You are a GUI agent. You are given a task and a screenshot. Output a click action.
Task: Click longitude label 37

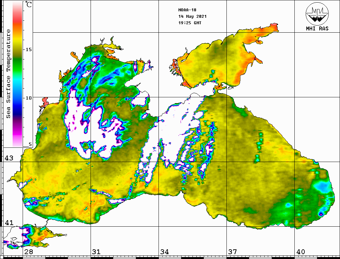click(x=233, y=252)
